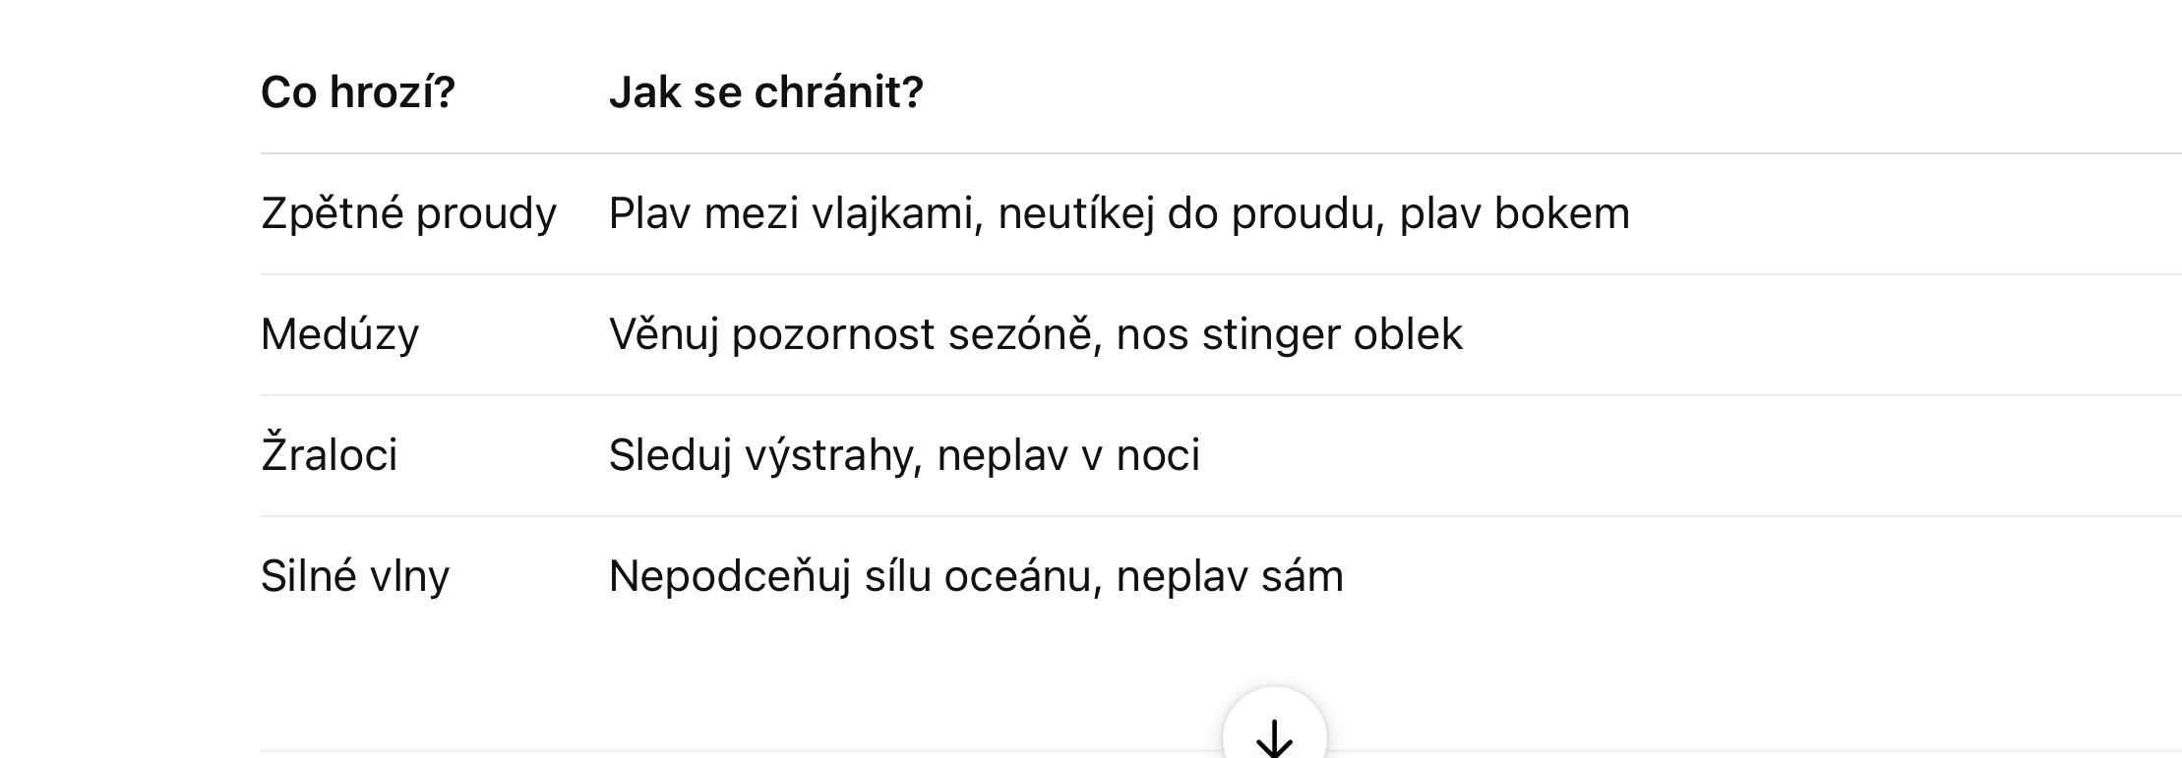The image size is (2182, 758).
Task: Click the words 'nos stinger oblek'
Action: [1289, 334]
